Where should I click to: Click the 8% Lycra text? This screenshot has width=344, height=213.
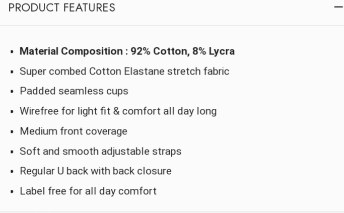216,51
